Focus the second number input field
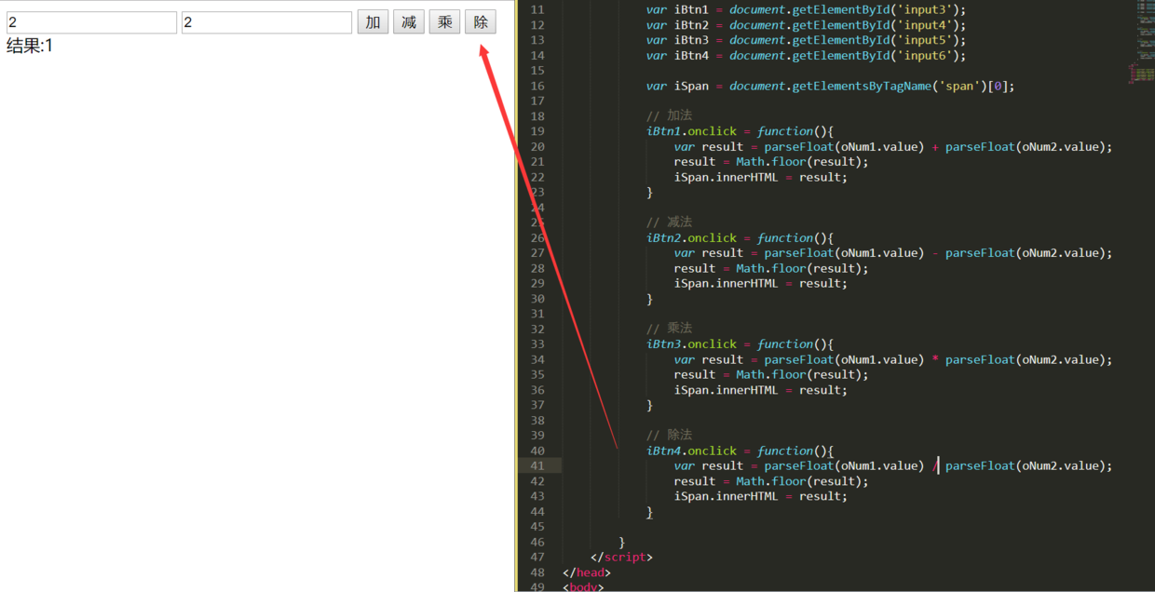The image size is (1155, 592). (266, 22)
